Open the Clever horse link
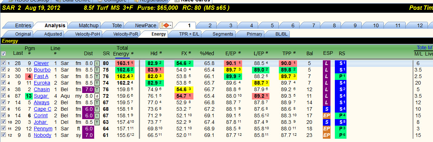 coord(41,63)
